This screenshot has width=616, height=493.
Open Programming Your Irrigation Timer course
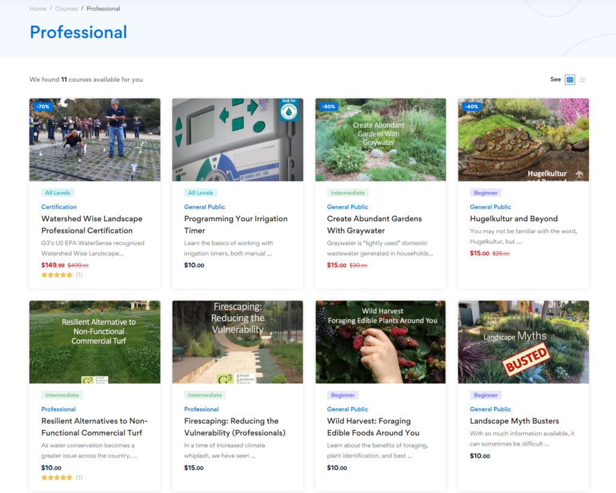[x=236, y=224]
